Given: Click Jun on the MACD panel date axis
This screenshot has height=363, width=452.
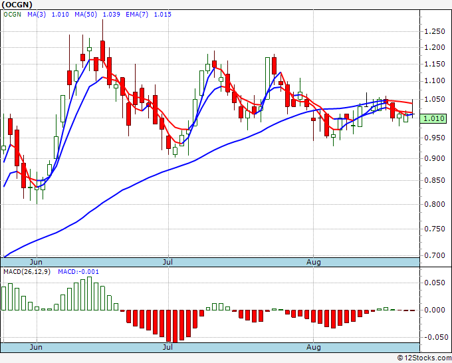Looking at the screenshot, I should 36,347.
